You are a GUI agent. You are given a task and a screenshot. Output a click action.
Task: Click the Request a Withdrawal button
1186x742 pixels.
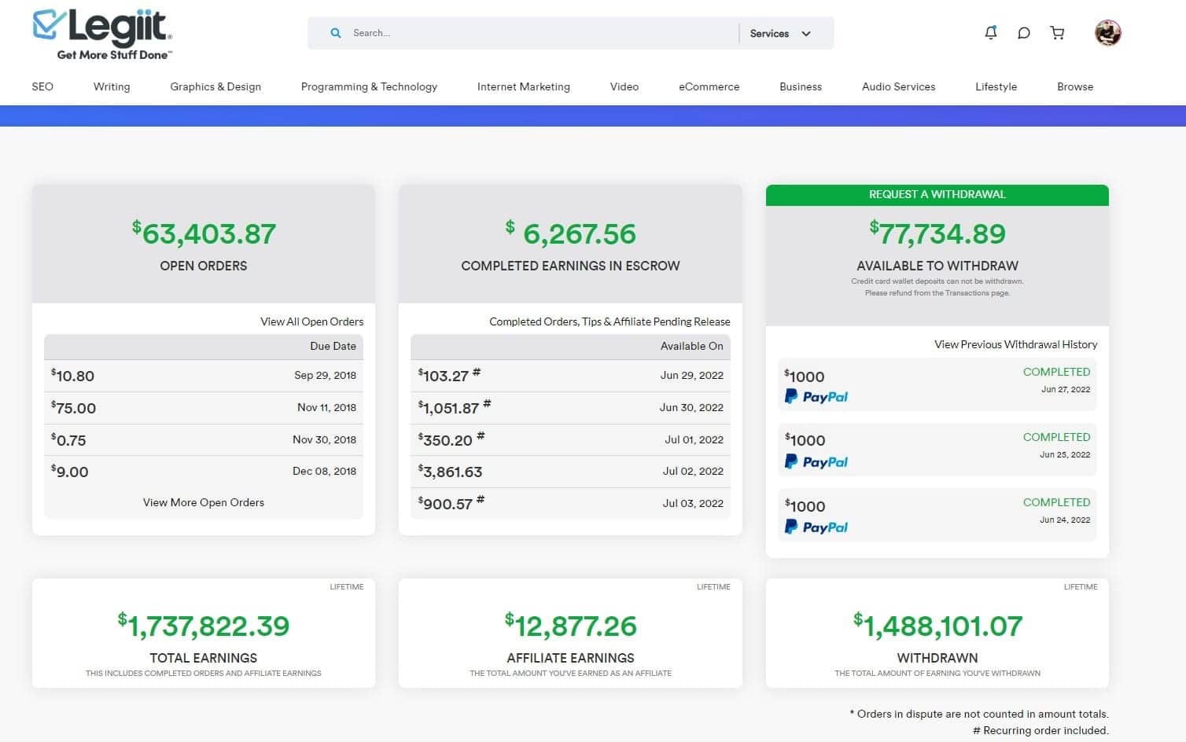coord(937,194)
